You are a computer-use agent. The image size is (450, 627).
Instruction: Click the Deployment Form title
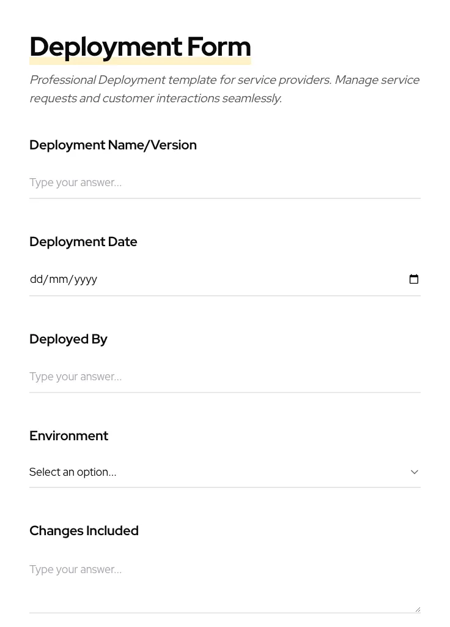[140, 46]
